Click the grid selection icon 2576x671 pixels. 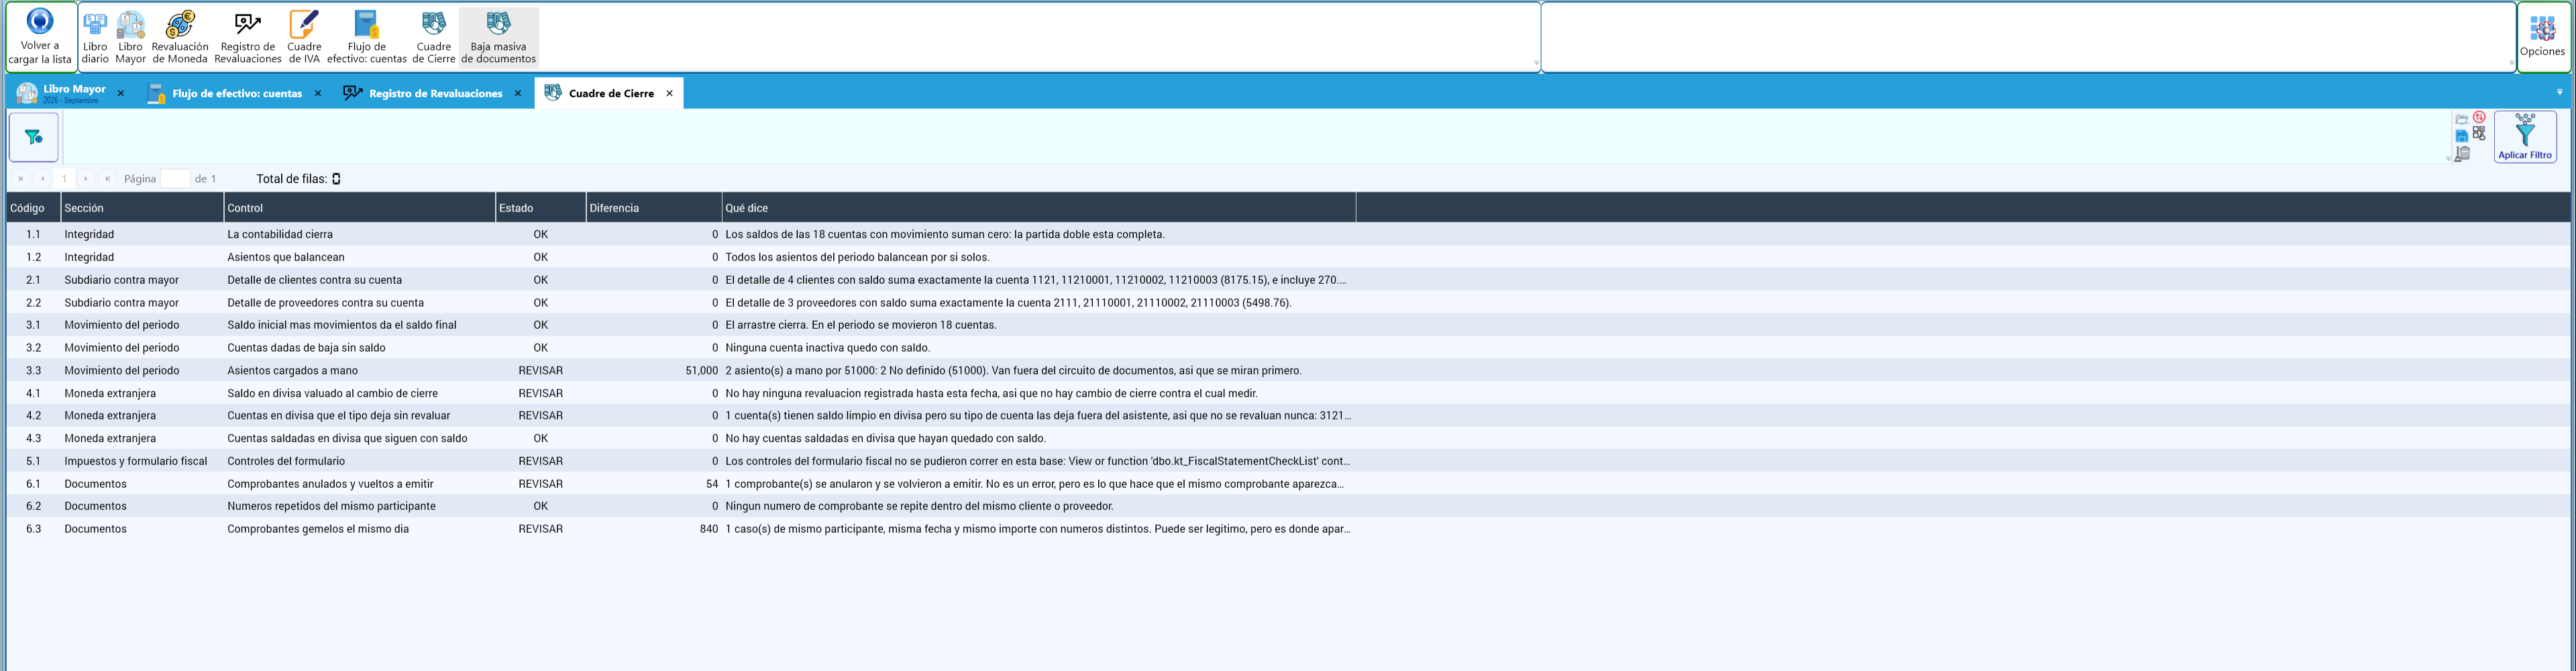tap(2479, 133)
